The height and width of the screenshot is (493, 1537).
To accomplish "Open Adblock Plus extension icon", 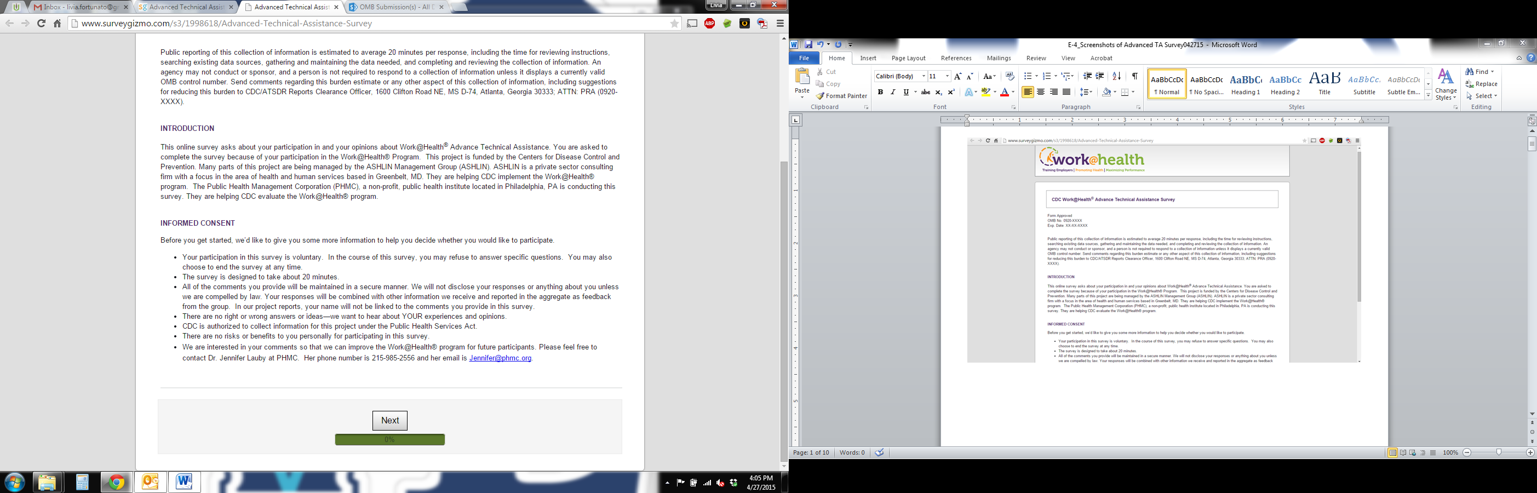I will point(709,23).
